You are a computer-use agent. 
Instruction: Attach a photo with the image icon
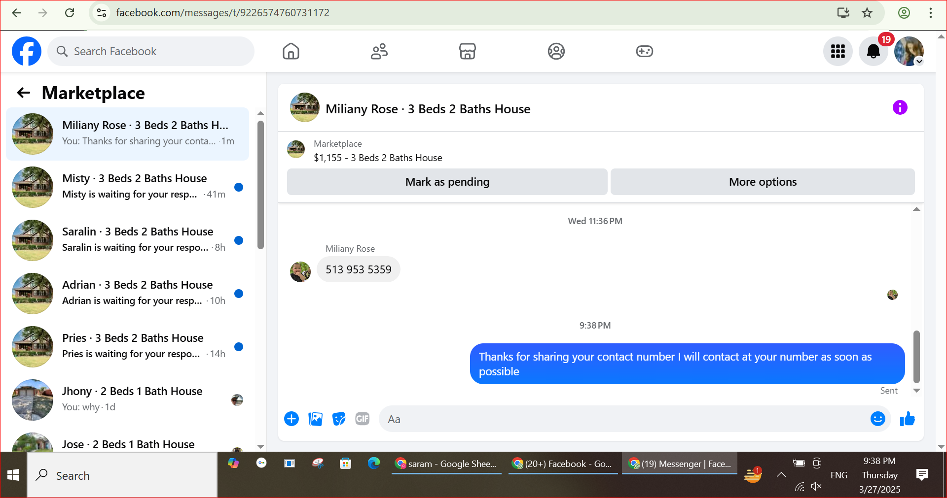pos(315,419)
